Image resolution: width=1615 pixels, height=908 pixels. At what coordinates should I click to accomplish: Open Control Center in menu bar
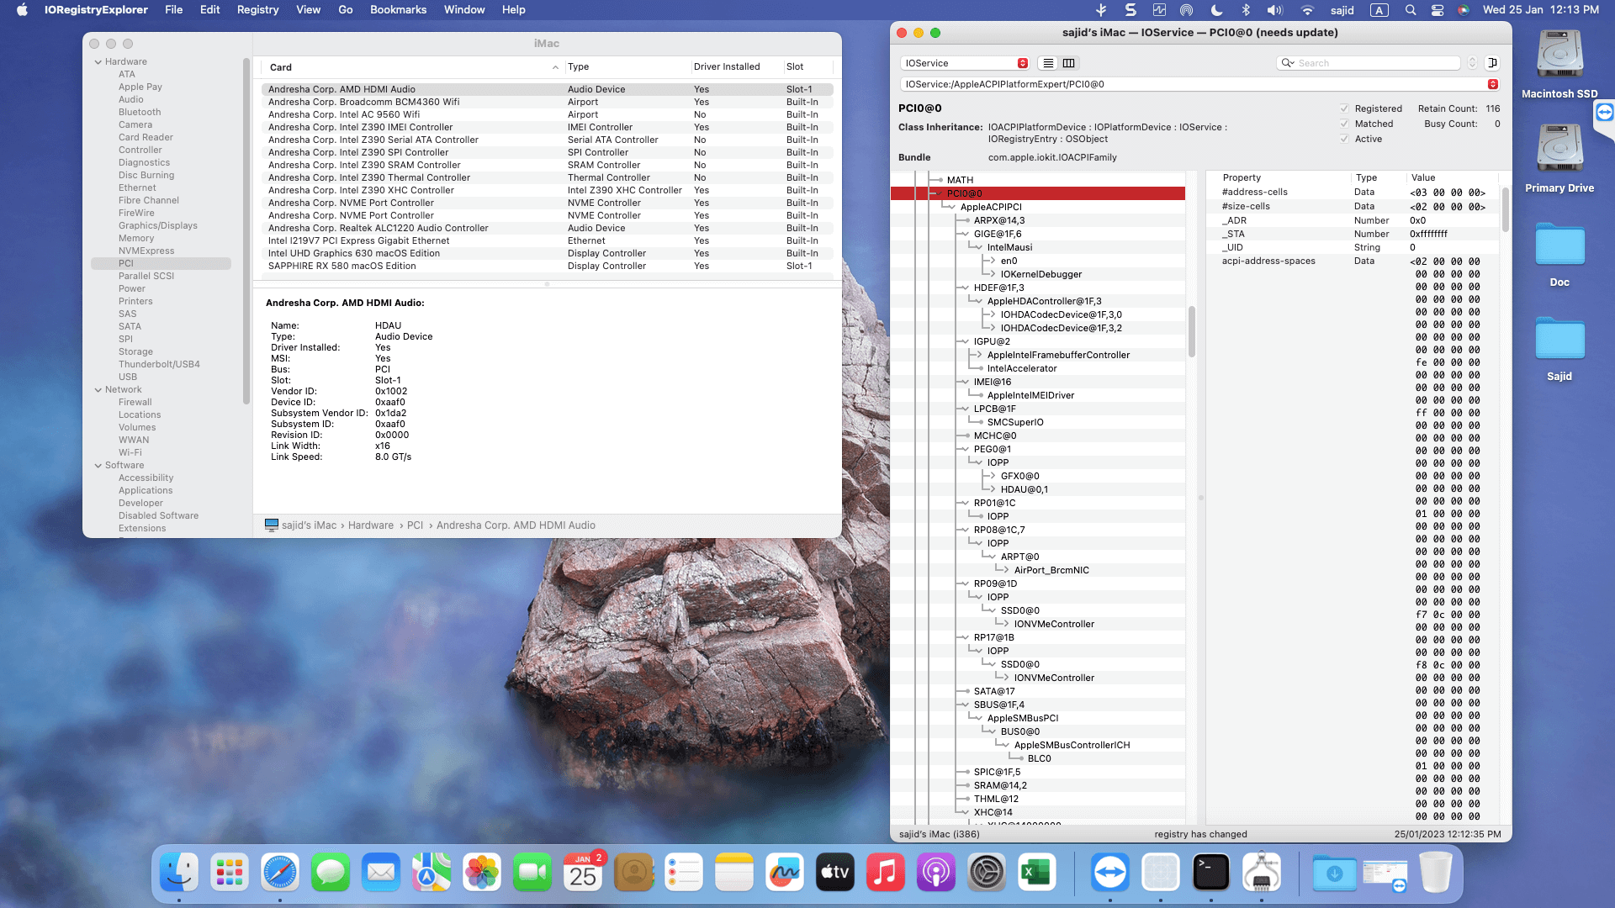point(1438,10)
